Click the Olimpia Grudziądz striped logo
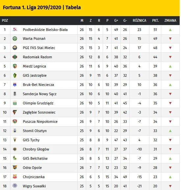Viewport: 181px width, 190px height. (x=15, y=103)
